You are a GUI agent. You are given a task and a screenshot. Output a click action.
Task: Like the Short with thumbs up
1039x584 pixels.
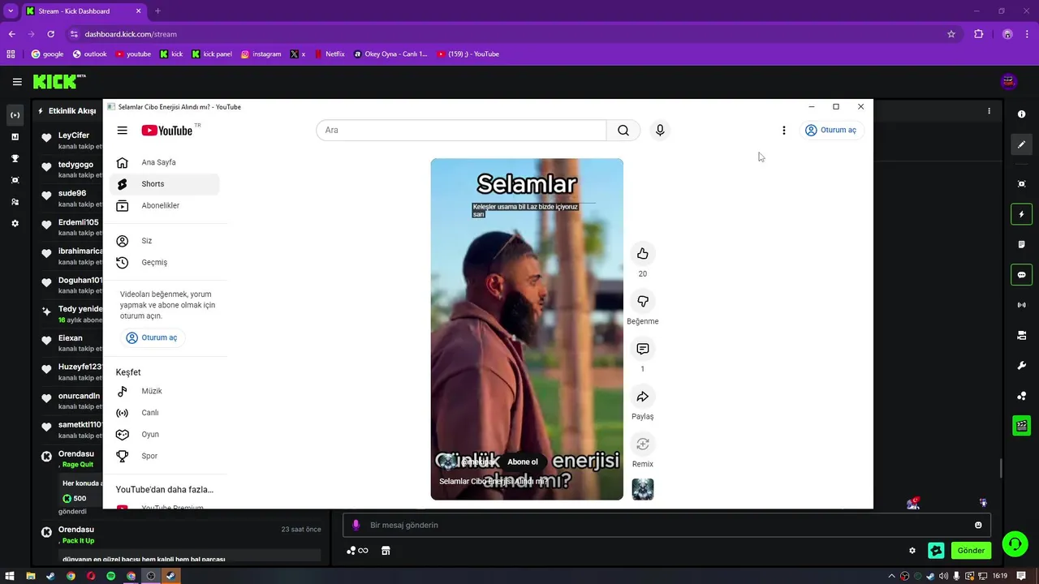[643, 254]
